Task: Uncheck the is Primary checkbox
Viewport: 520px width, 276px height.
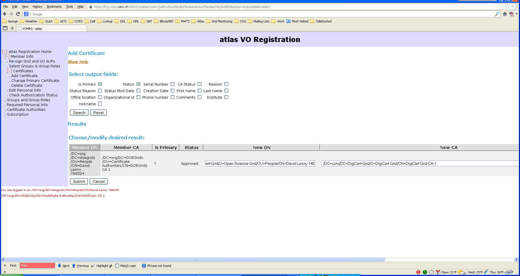Action: (x=100, y=84)
